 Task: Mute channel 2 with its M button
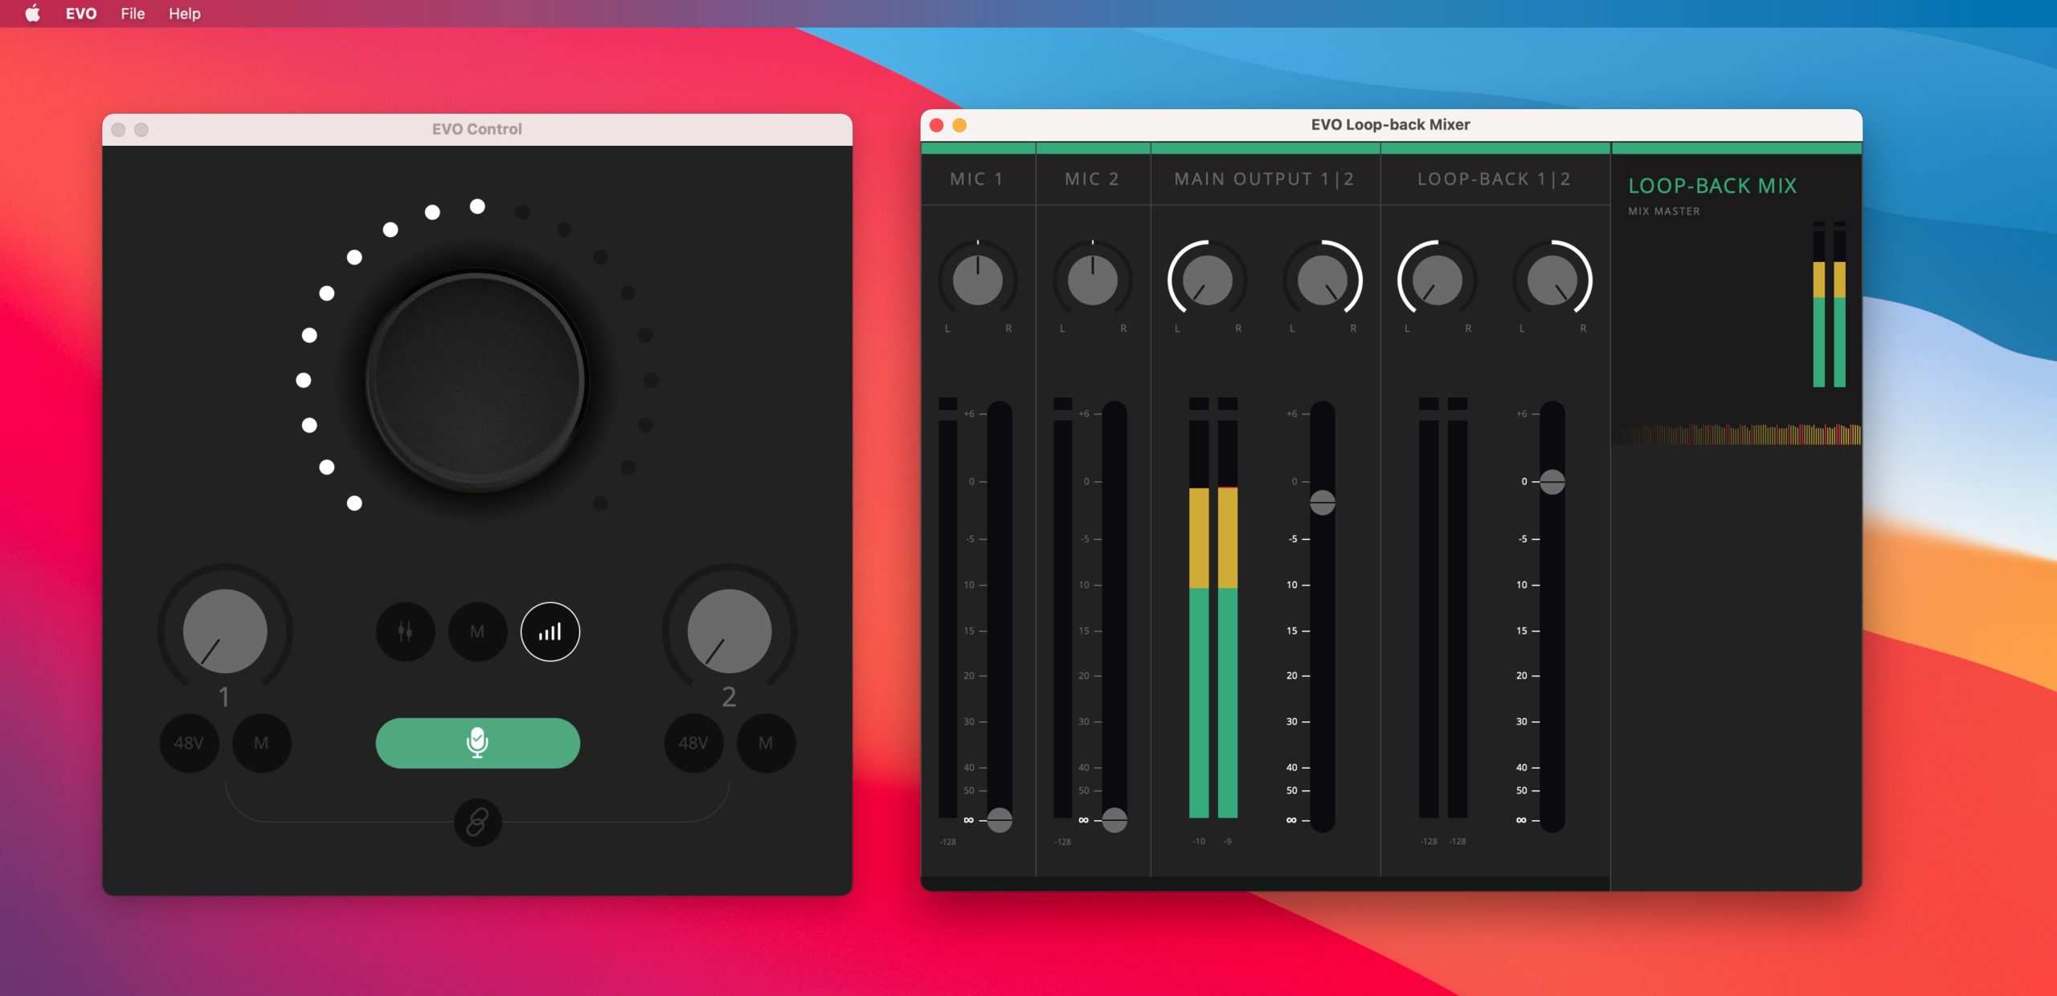click(766, 743)
